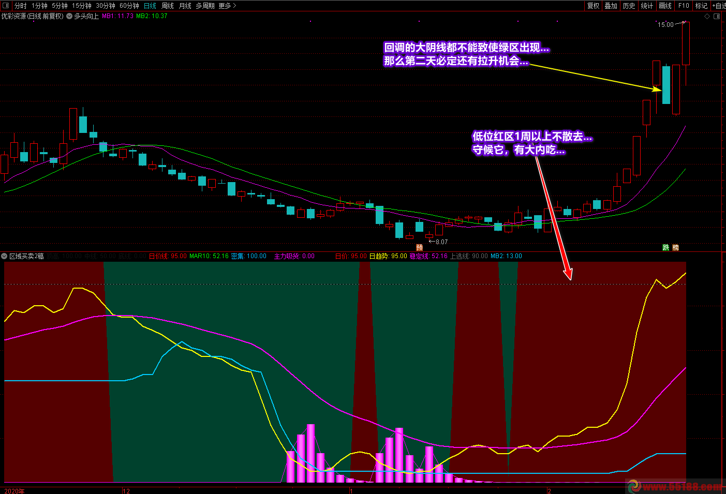Click the 12 month marker on timeline
Image resolution: width=726 pixels, height=494 pixels.
[x=126, y=491]
